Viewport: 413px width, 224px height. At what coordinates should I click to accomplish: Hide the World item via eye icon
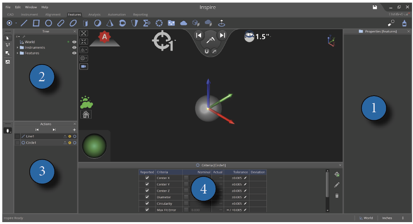74,42
